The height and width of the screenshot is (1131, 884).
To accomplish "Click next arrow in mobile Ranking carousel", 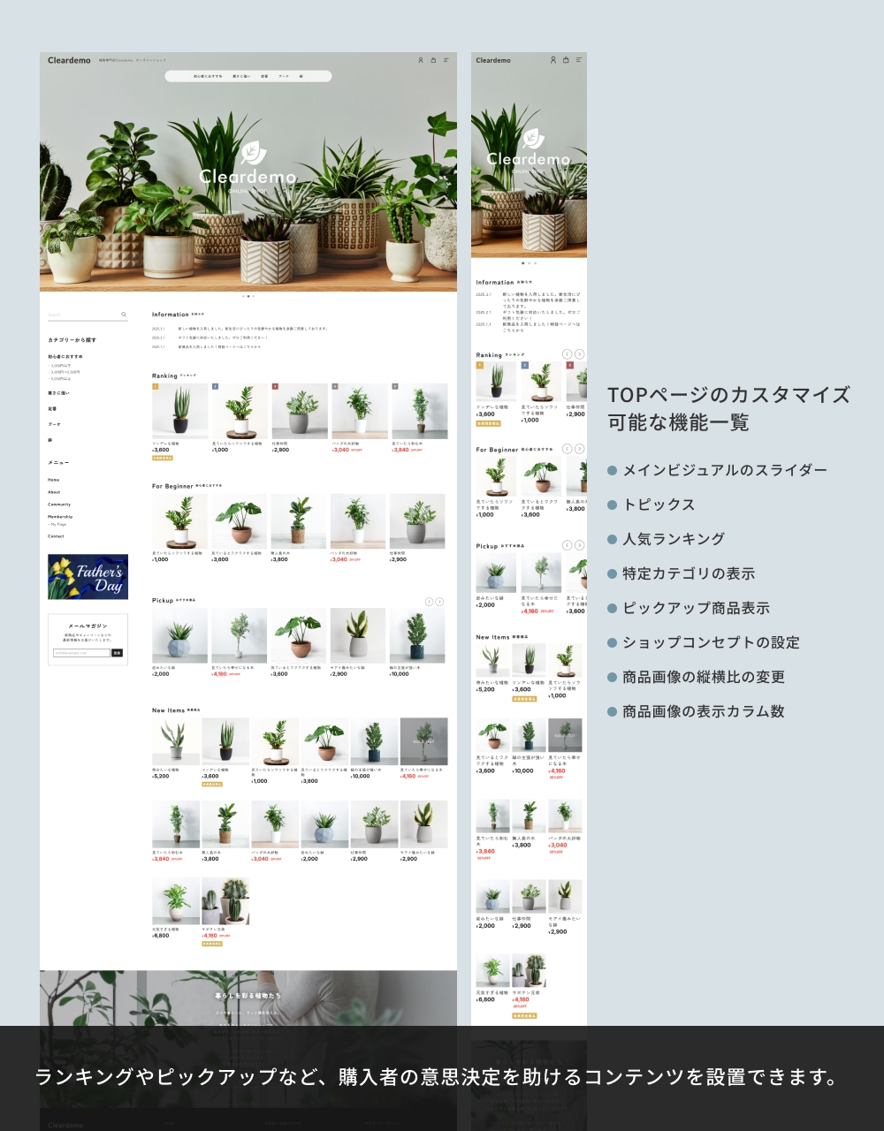I will click(x=580, y=354).
